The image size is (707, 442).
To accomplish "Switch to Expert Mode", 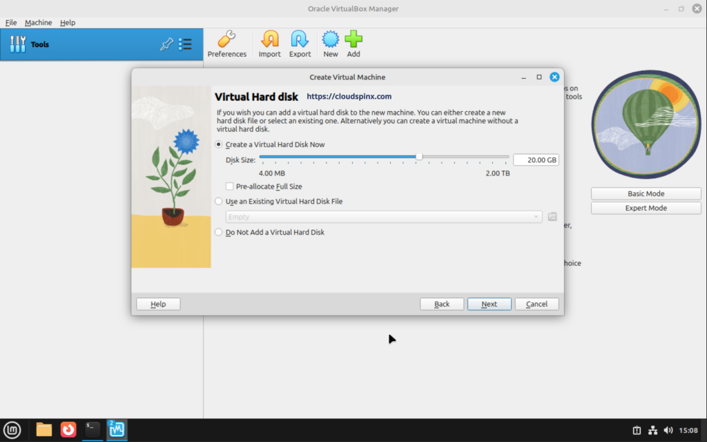I will 645,207.
